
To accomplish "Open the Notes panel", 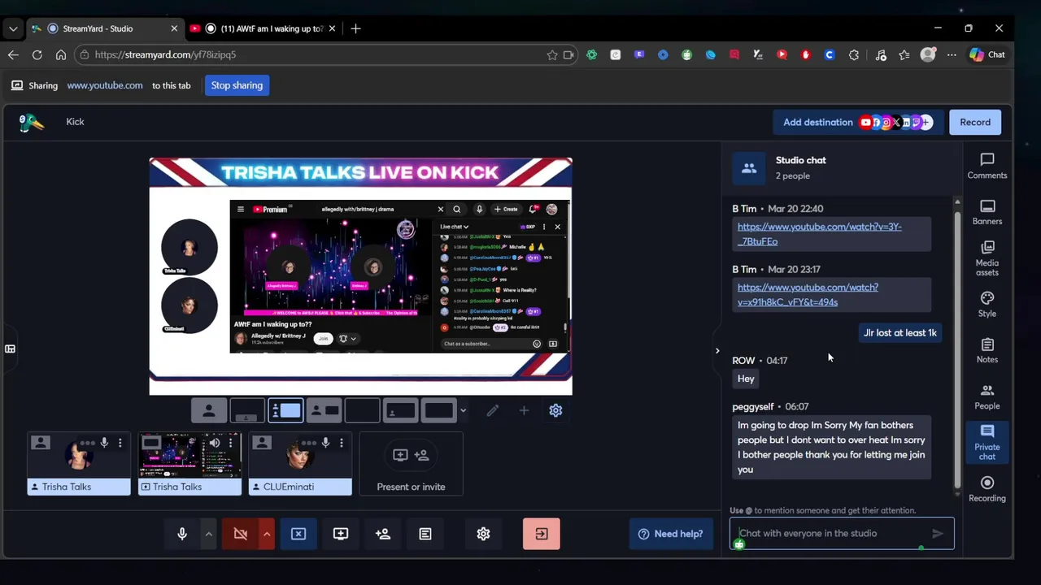I will click(987, 350).
